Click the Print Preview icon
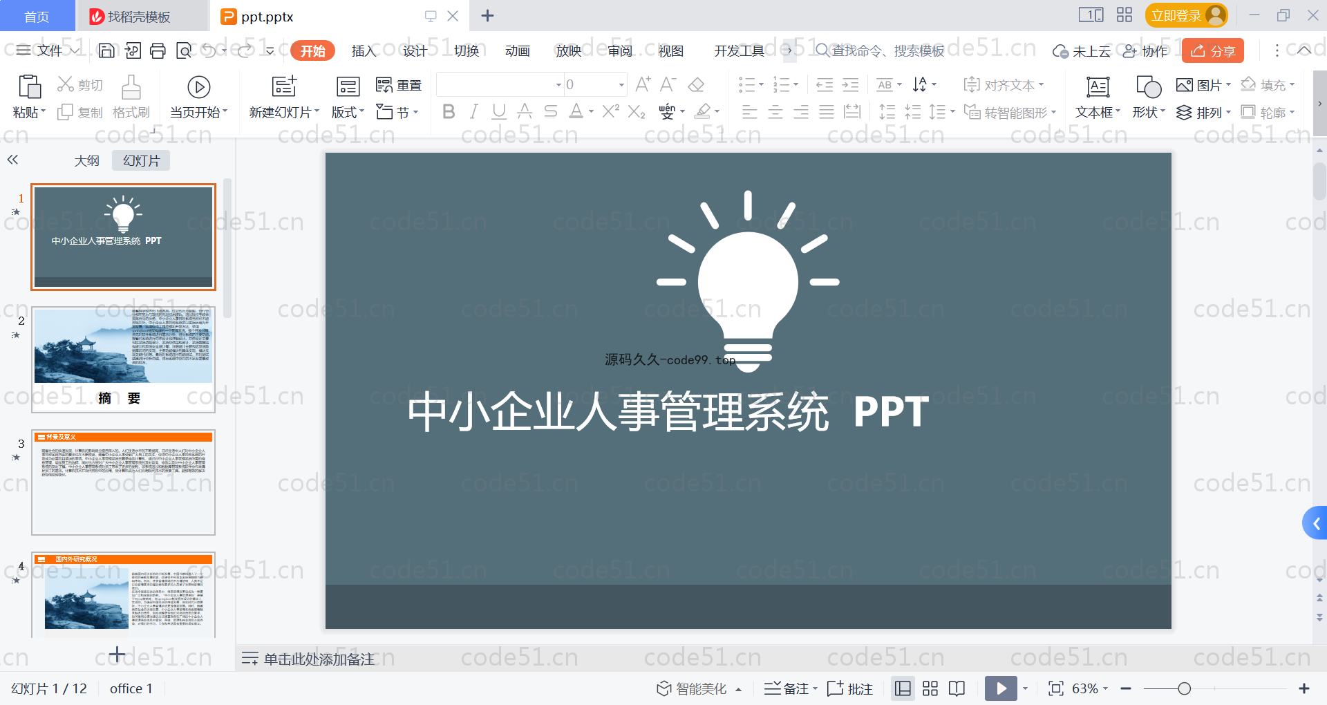 (183, 50)
